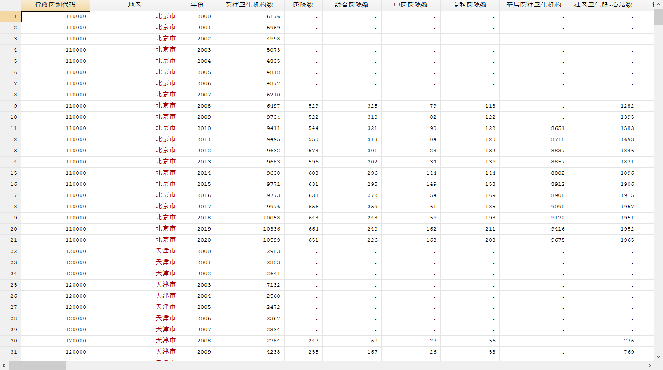Select the cell showing 4238

tap(250, 352)
